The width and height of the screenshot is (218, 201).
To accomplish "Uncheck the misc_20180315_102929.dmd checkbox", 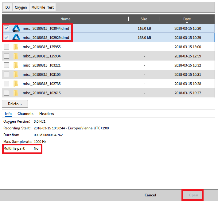I will 6,38.
